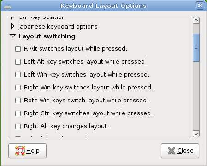The height and width of the screenshot is (166, 207).
Task: Click the gray X icon beside Close
Action: (172, 151)
